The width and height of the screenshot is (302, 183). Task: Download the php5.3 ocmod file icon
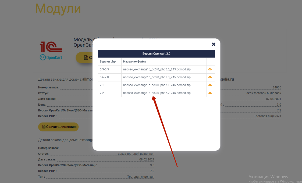coord(210,69)
